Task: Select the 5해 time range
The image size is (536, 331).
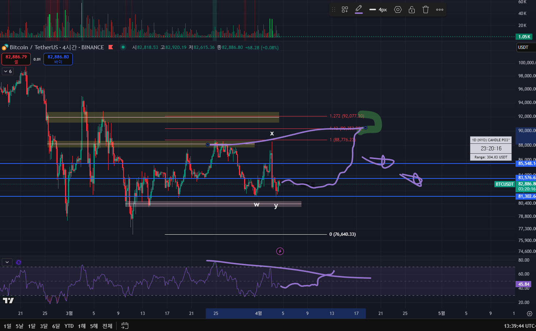Action: 94,326
